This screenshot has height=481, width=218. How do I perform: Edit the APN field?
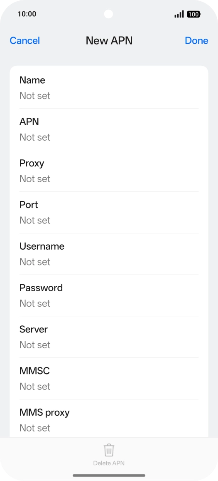tap(109, 129)
